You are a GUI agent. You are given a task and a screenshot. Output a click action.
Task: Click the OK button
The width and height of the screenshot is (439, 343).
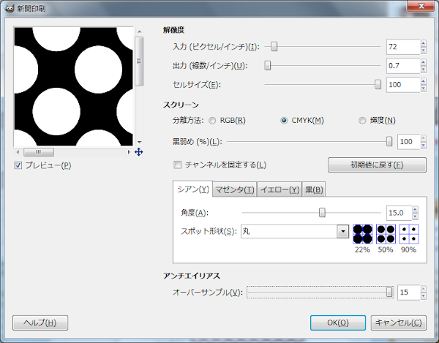click(338, 323)
